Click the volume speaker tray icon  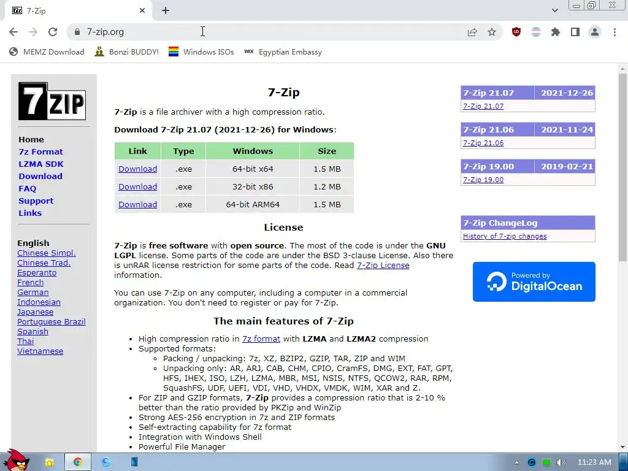(561, 462)
